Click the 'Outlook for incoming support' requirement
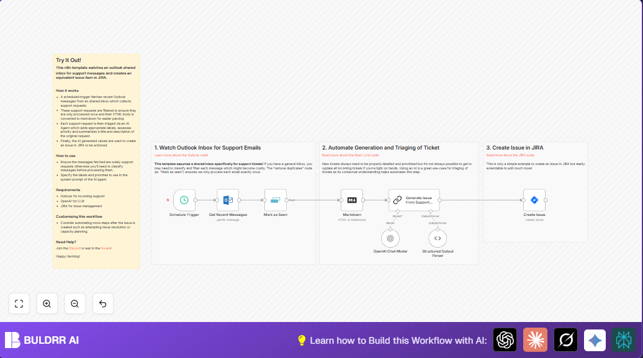This screenshot has width=643, height=358. pos(83,196)
